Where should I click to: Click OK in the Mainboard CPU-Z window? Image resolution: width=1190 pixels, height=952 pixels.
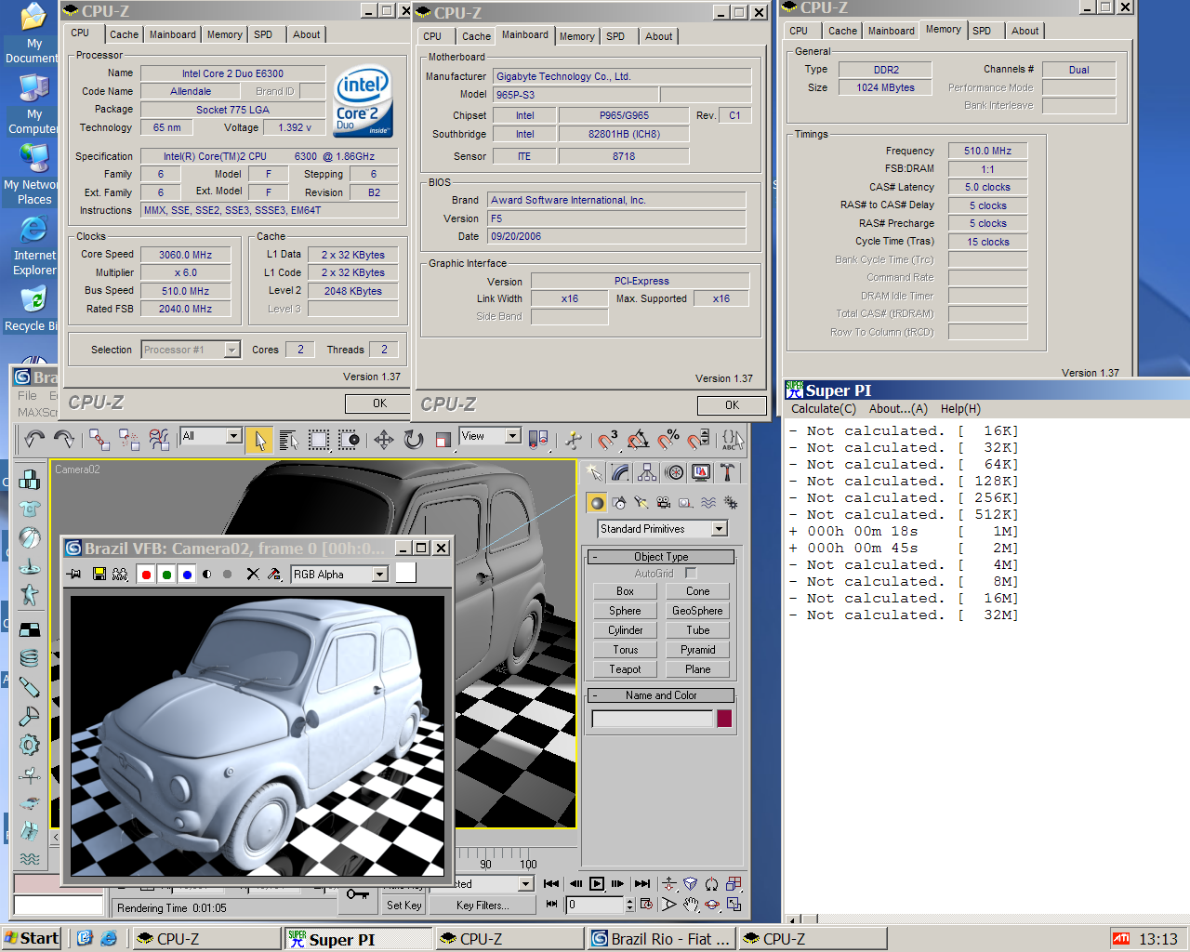732,405
